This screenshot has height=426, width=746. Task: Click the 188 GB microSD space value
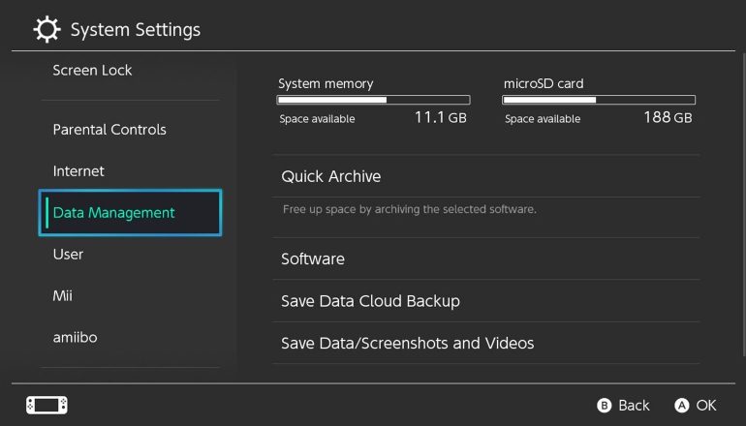[668, 118]
